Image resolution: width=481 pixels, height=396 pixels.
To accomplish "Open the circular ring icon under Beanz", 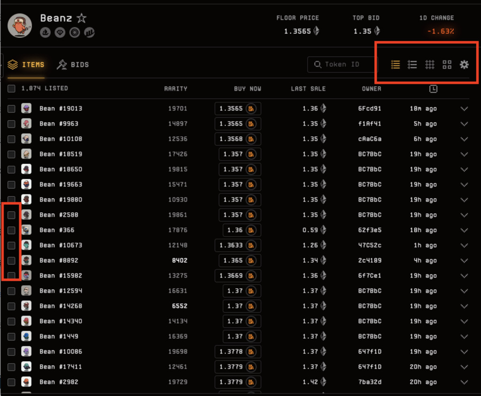I will (75, 32).
